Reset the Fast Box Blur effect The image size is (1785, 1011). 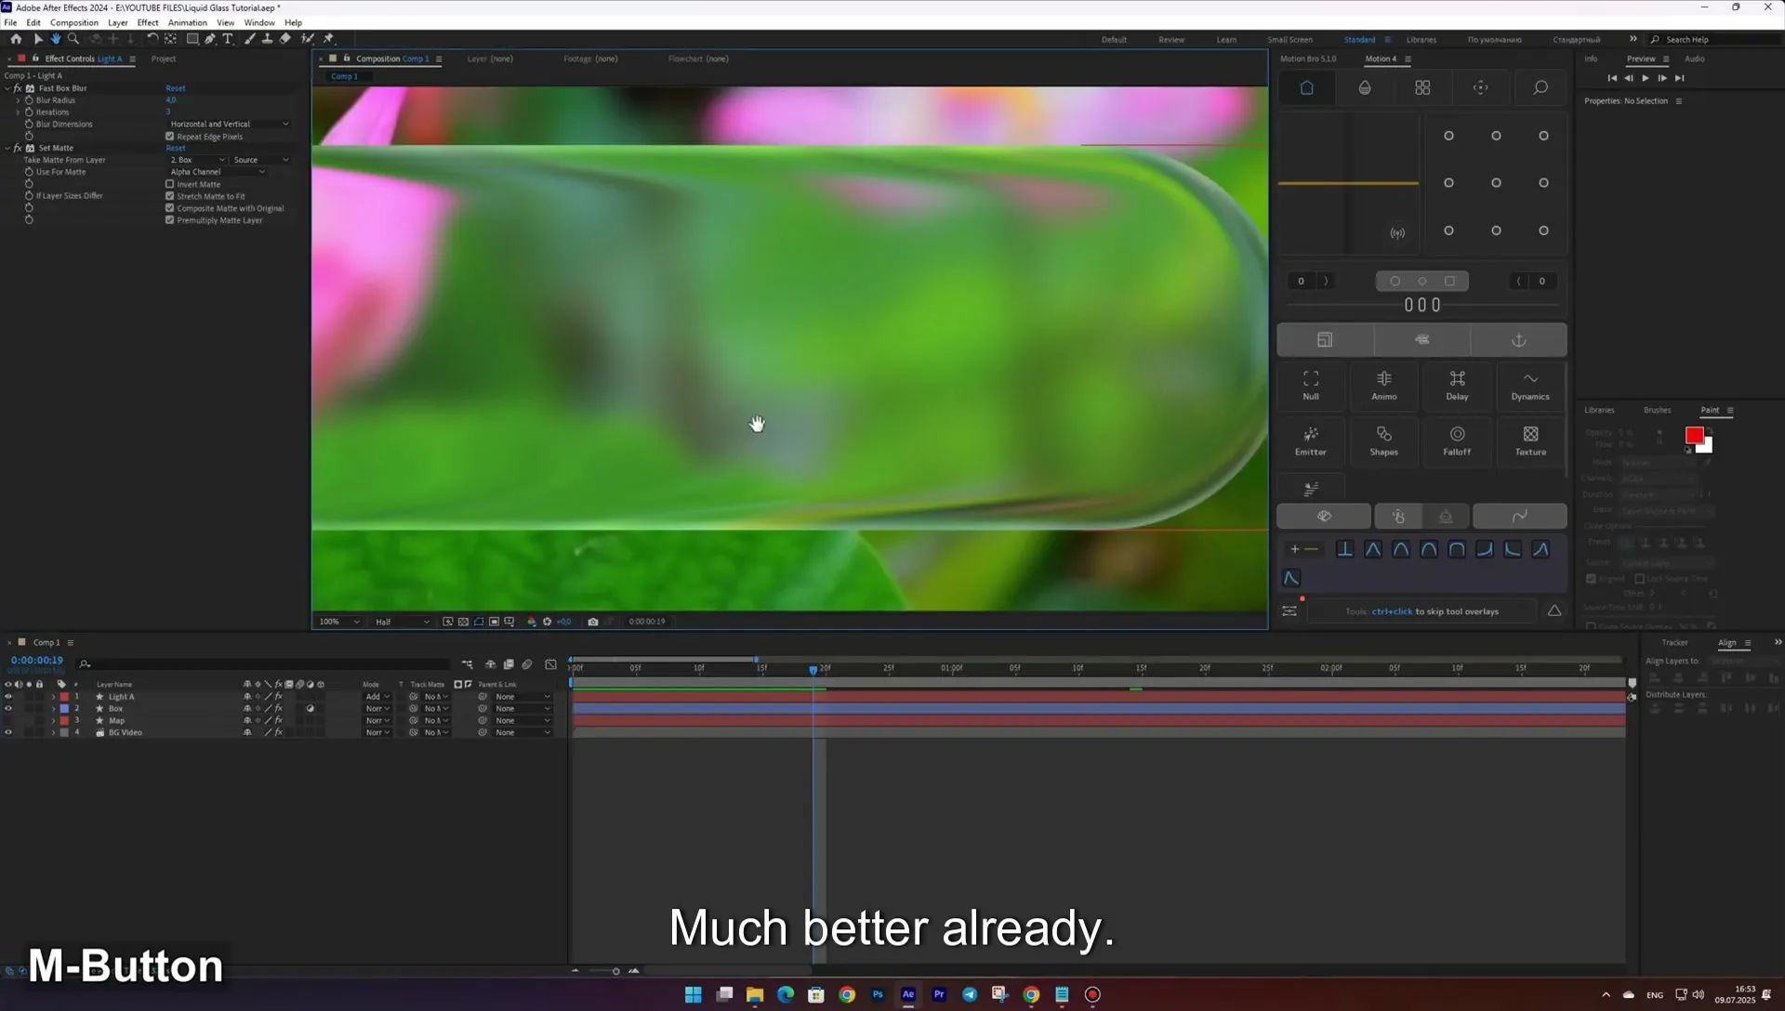(x=176, y=88)
